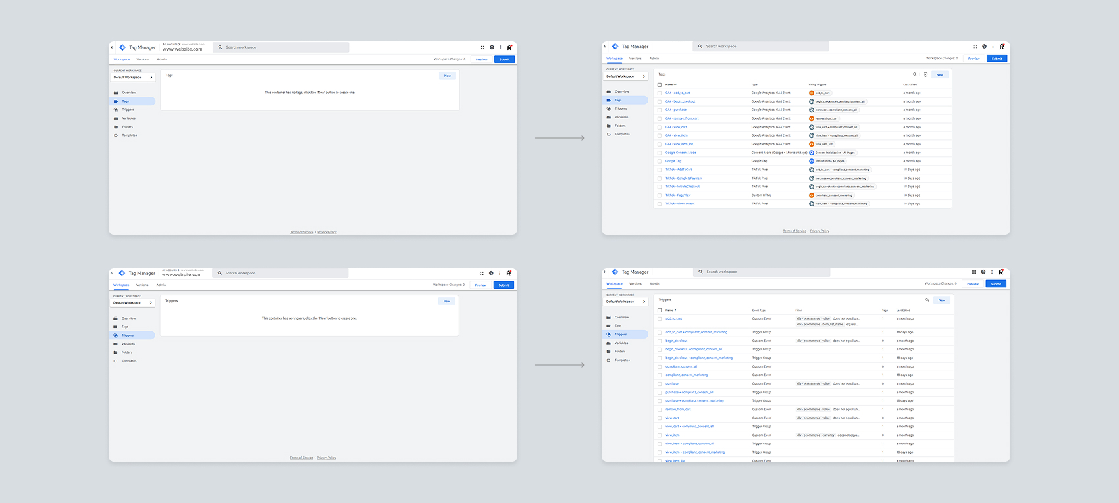Click Search workspace field in top-left empty Tags window
The image size is (1119, 503).
coord(281,47)
